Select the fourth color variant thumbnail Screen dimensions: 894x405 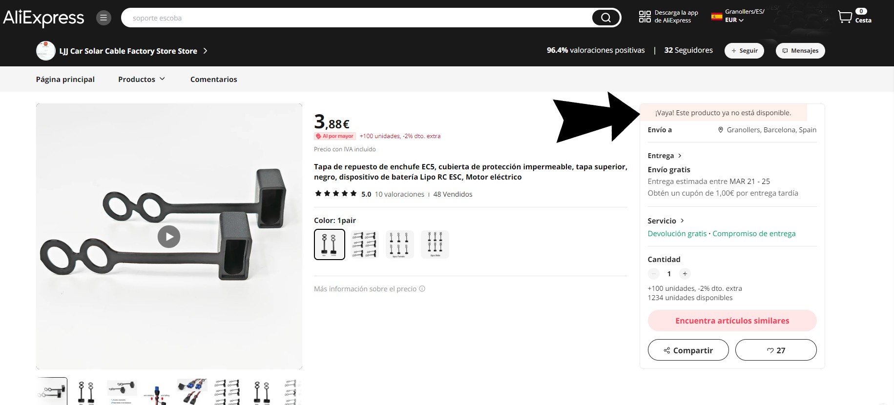pos(435,244)
